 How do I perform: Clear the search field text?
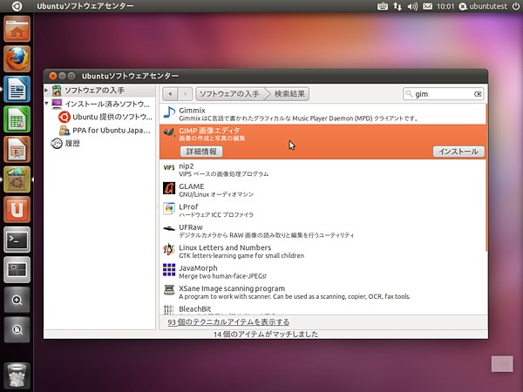pyautogui.click(x=478, y=94)
